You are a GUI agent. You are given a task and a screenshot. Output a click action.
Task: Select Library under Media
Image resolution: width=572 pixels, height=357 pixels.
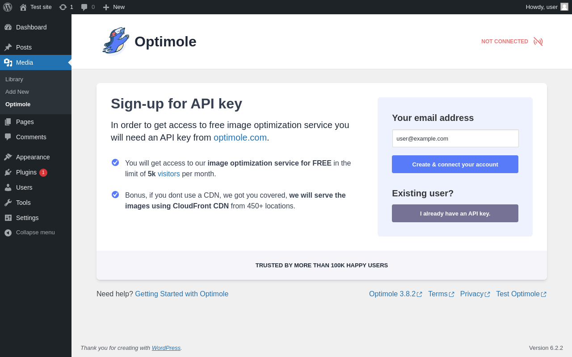pos(14,79)
